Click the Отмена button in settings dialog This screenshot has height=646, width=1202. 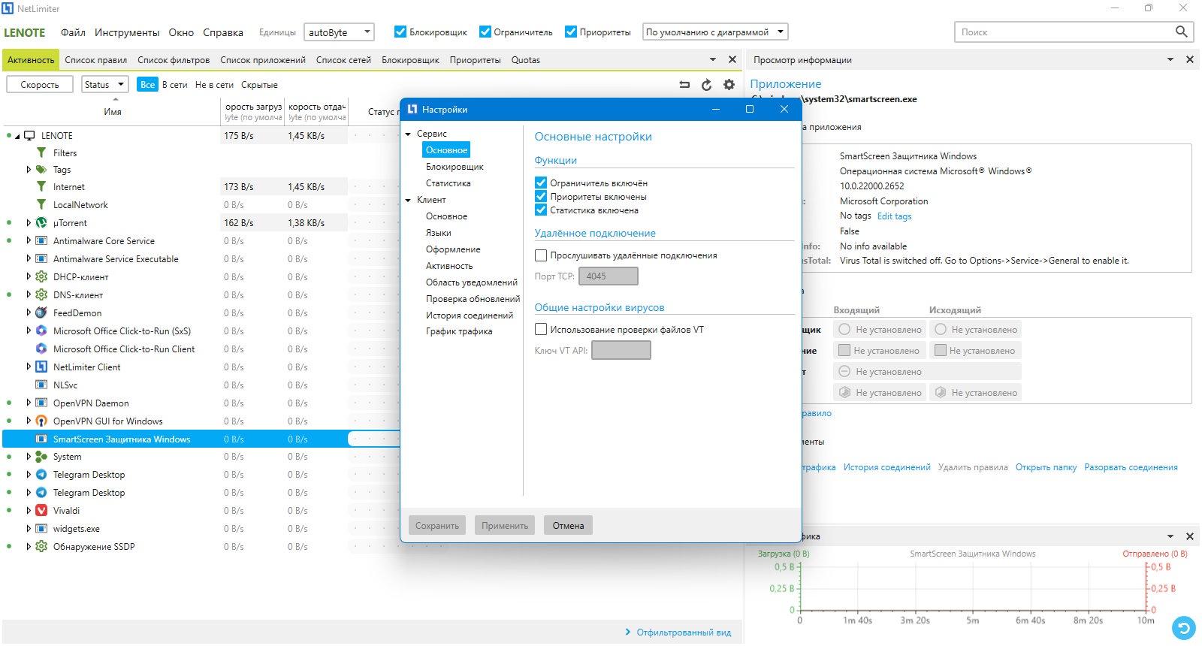tap(568, 525)
